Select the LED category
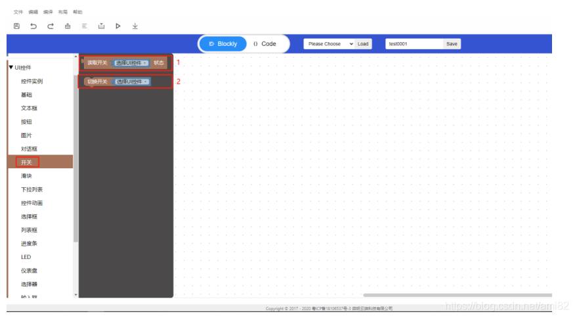The image size is (575, 318). [26, 257]
